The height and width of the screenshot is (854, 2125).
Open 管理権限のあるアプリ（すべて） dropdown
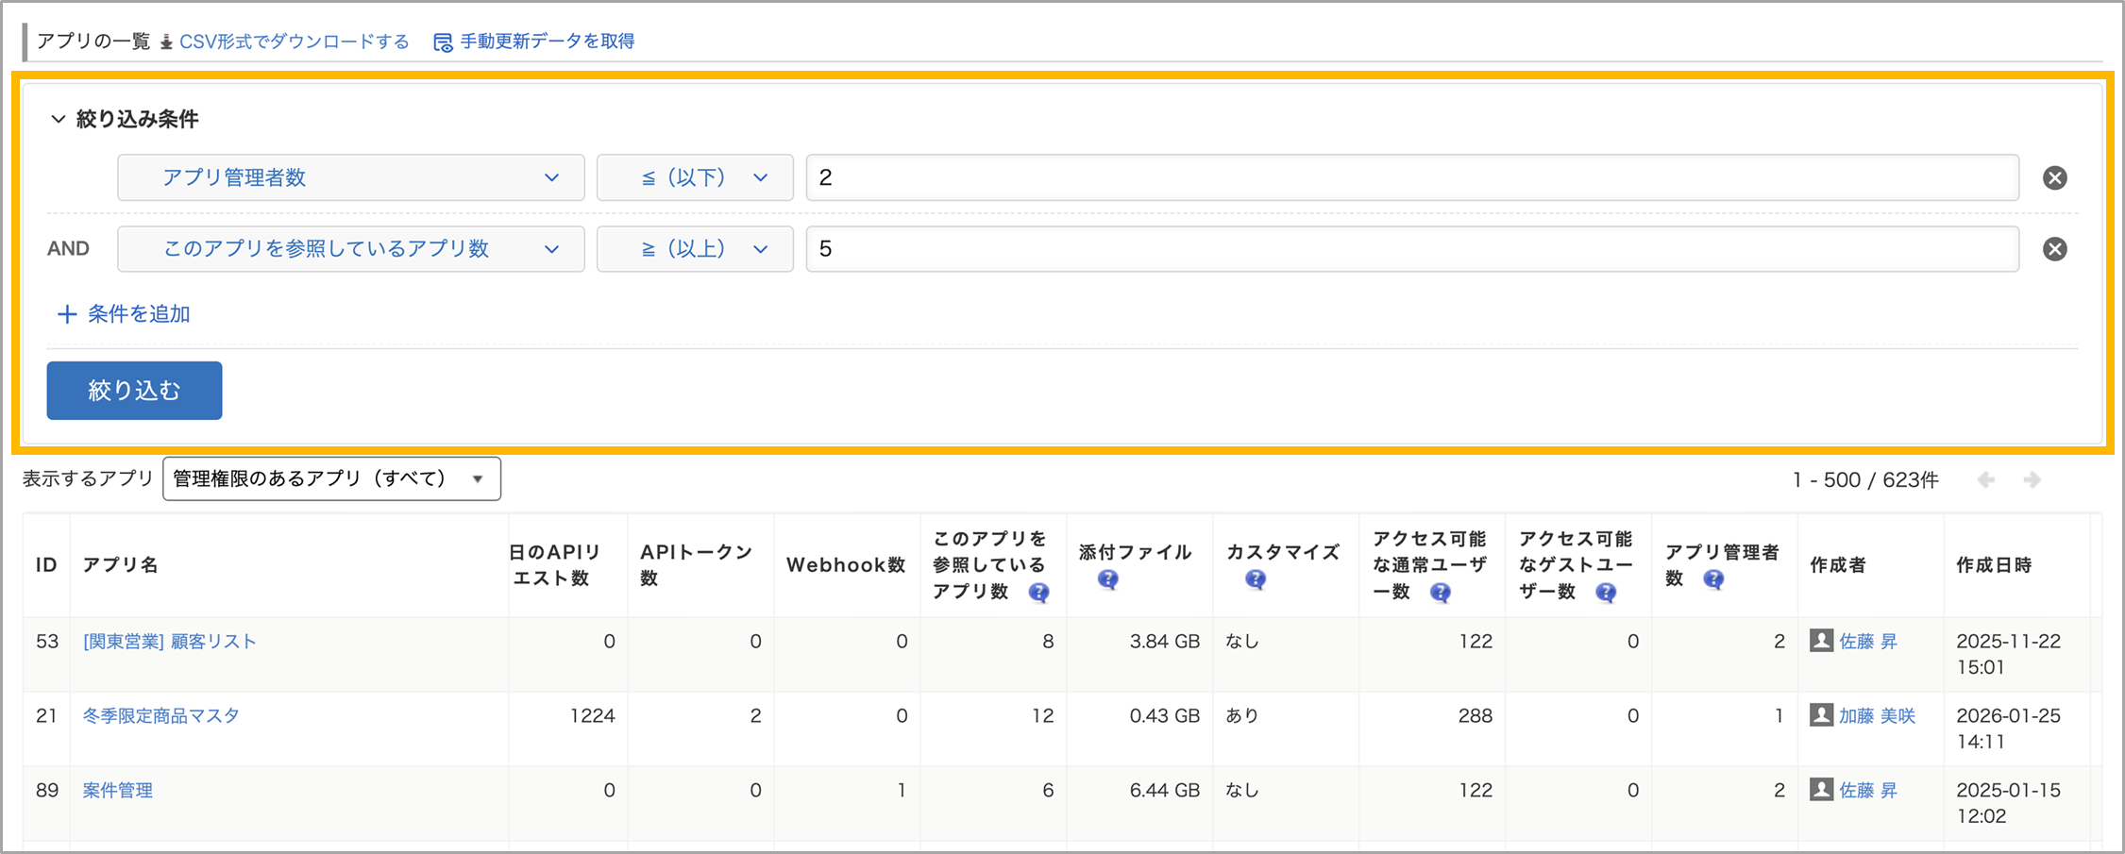[x=331, y=479]
